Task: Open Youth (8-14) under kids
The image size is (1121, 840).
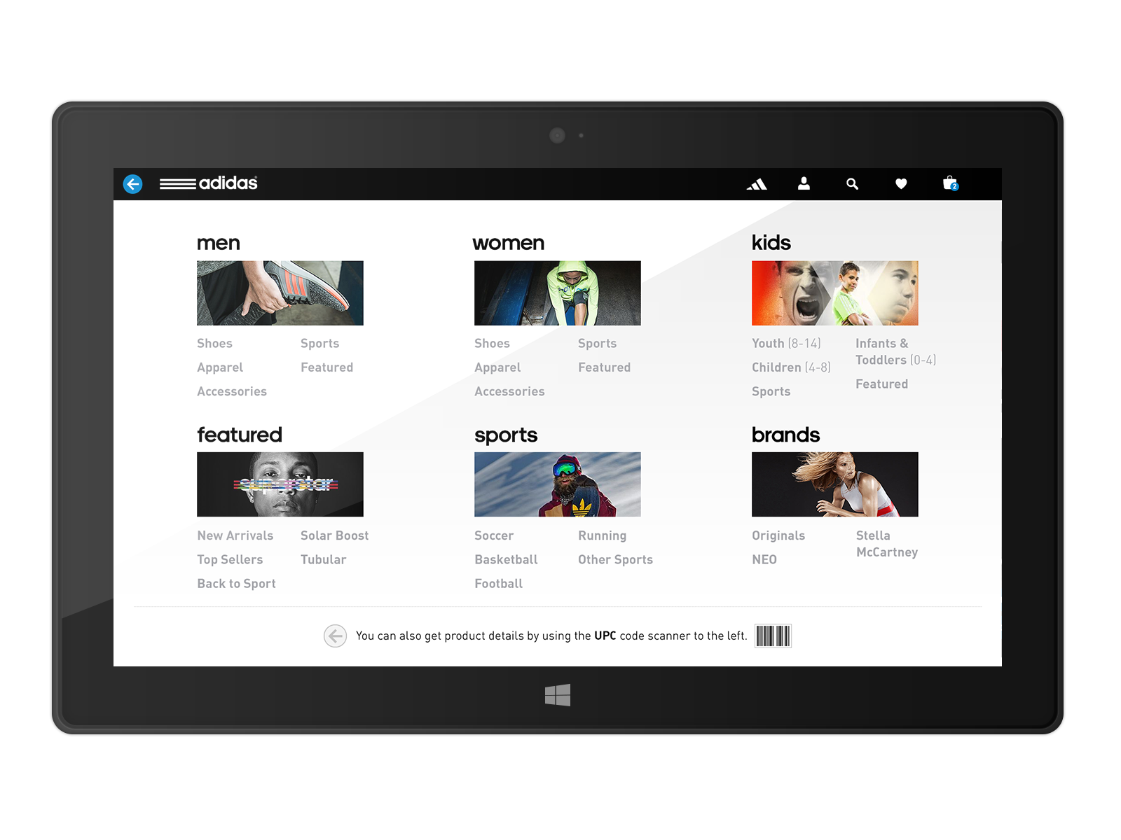Action: tap(786, 344)
